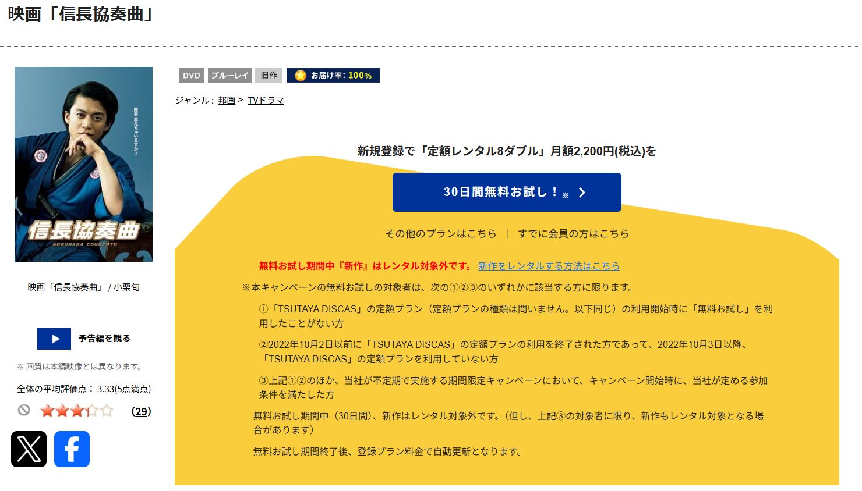The image size is (862, 491).
Task: Open the (29) reviews link
Action: click(140, 411)
